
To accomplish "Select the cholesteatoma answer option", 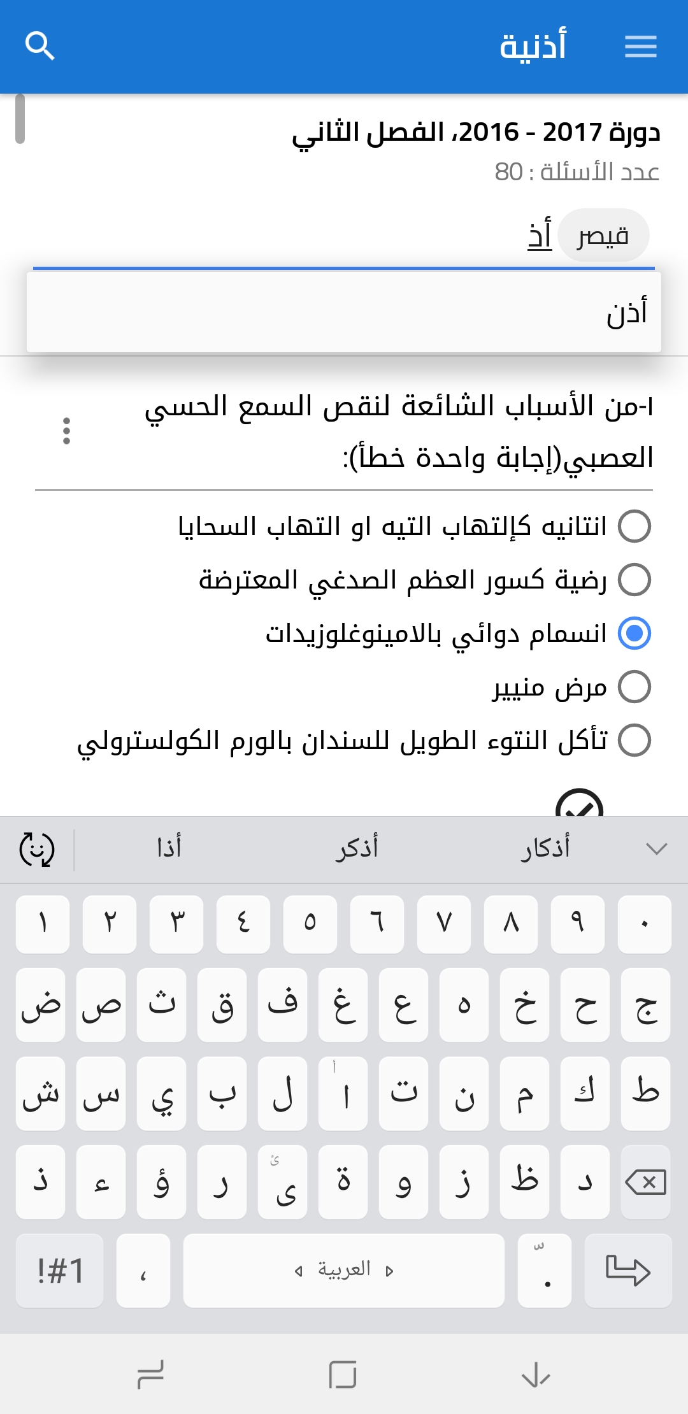I will click(x=634, y=741).
